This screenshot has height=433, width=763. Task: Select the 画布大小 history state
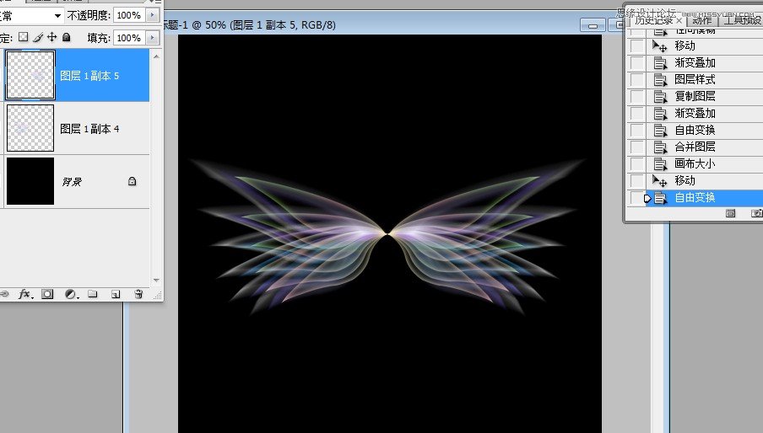coord(695,164)
